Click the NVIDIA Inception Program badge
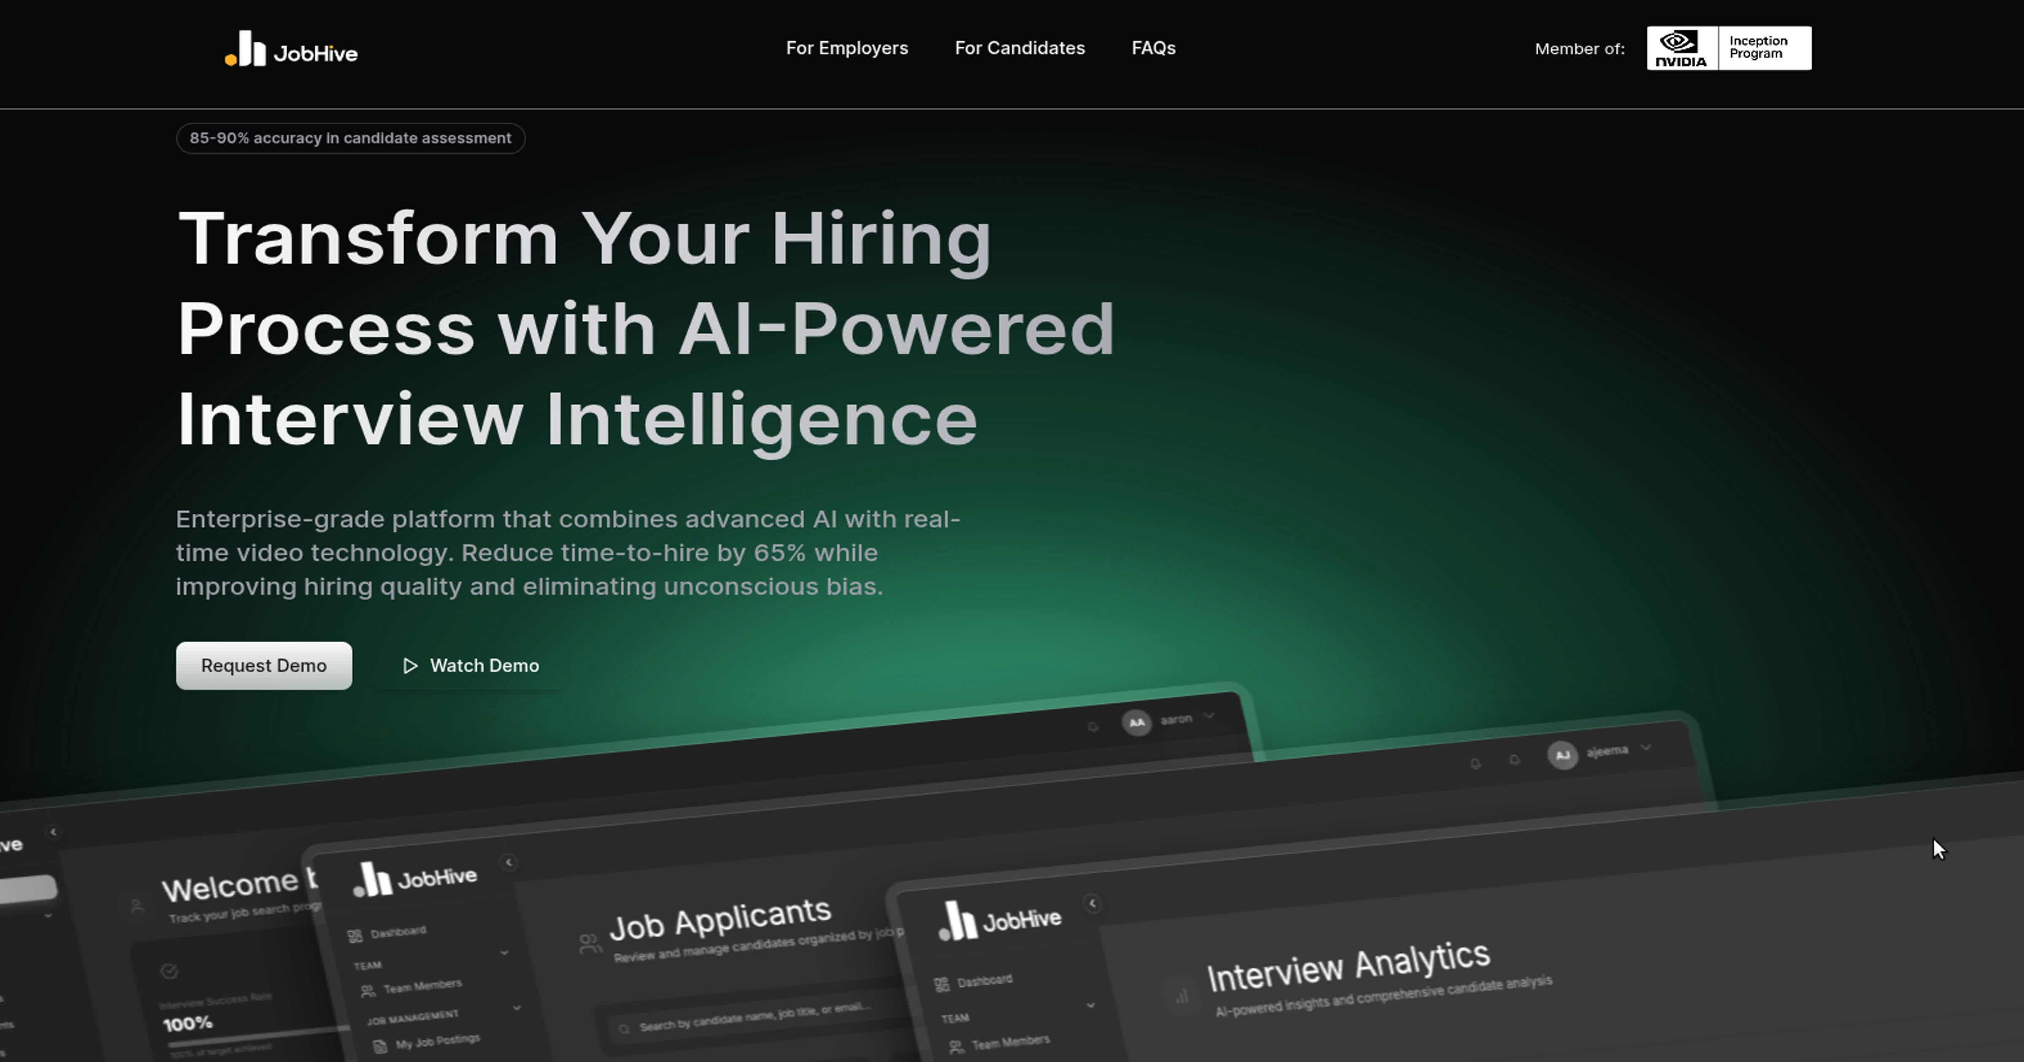The height and width of the screenshot is (1062, 2024). tap(1728, 48)
